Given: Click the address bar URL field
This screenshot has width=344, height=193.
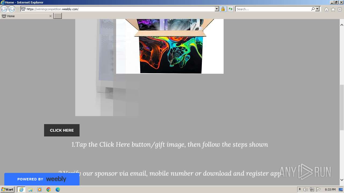Looking at the screenshot, I should (x=120, y=9).
